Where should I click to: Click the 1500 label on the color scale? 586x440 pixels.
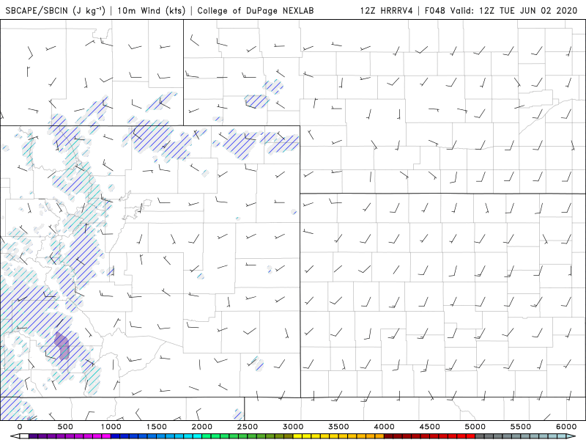(157, 427)
